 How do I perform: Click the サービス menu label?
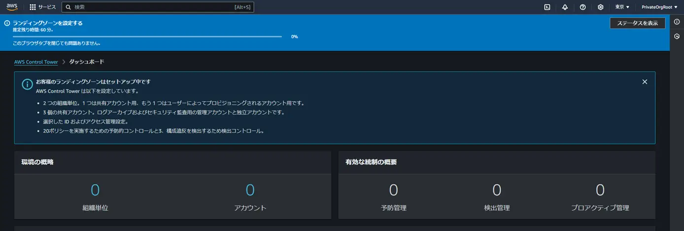(x=47, y=7)
